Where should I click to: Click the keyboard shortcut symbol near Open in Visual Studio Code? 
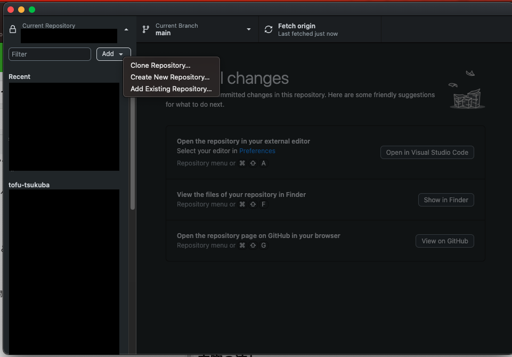pos(242,163)
